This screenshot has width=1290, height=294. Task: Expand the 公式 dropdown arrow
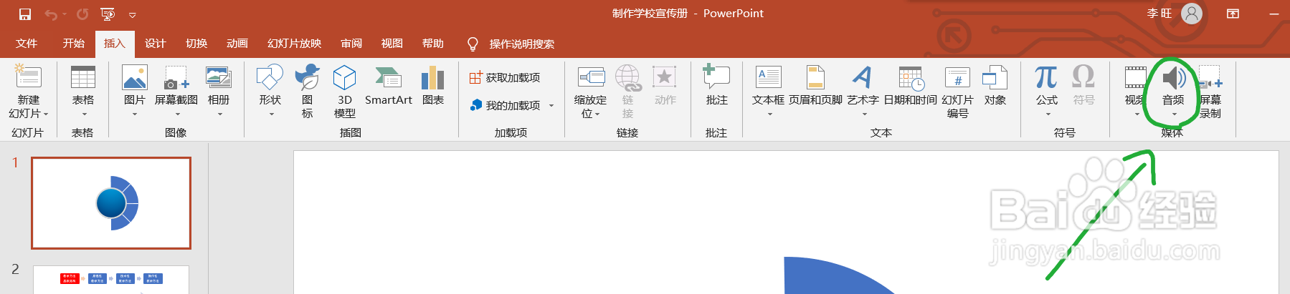pos(1047,114)
